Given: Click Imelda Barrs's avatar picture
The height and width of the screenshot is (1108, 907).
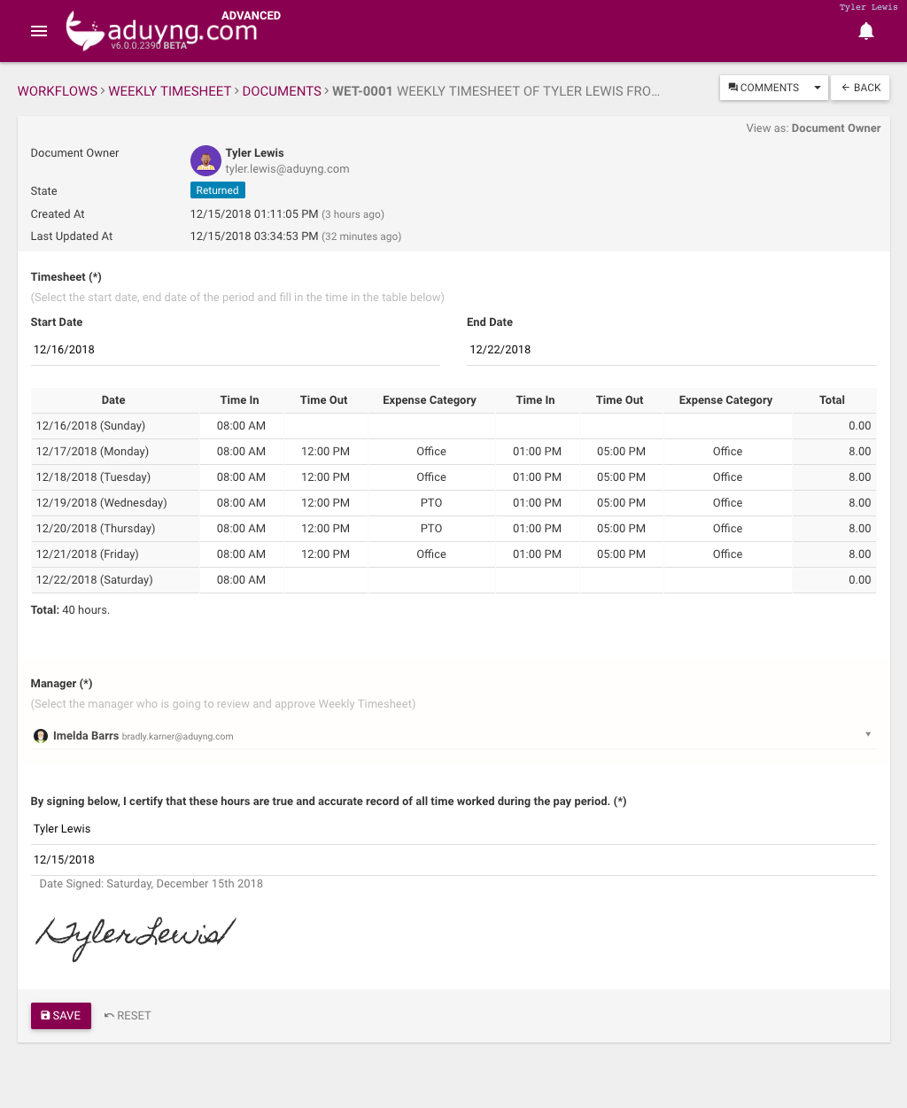Looking at the screenshot, I should tap(41, 735).
